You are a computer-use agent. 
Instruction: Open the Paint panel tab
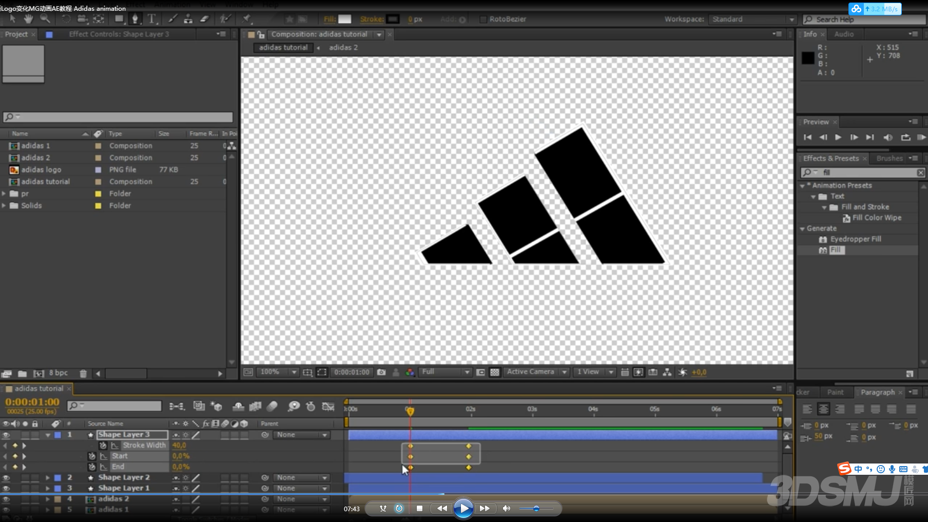835,392
